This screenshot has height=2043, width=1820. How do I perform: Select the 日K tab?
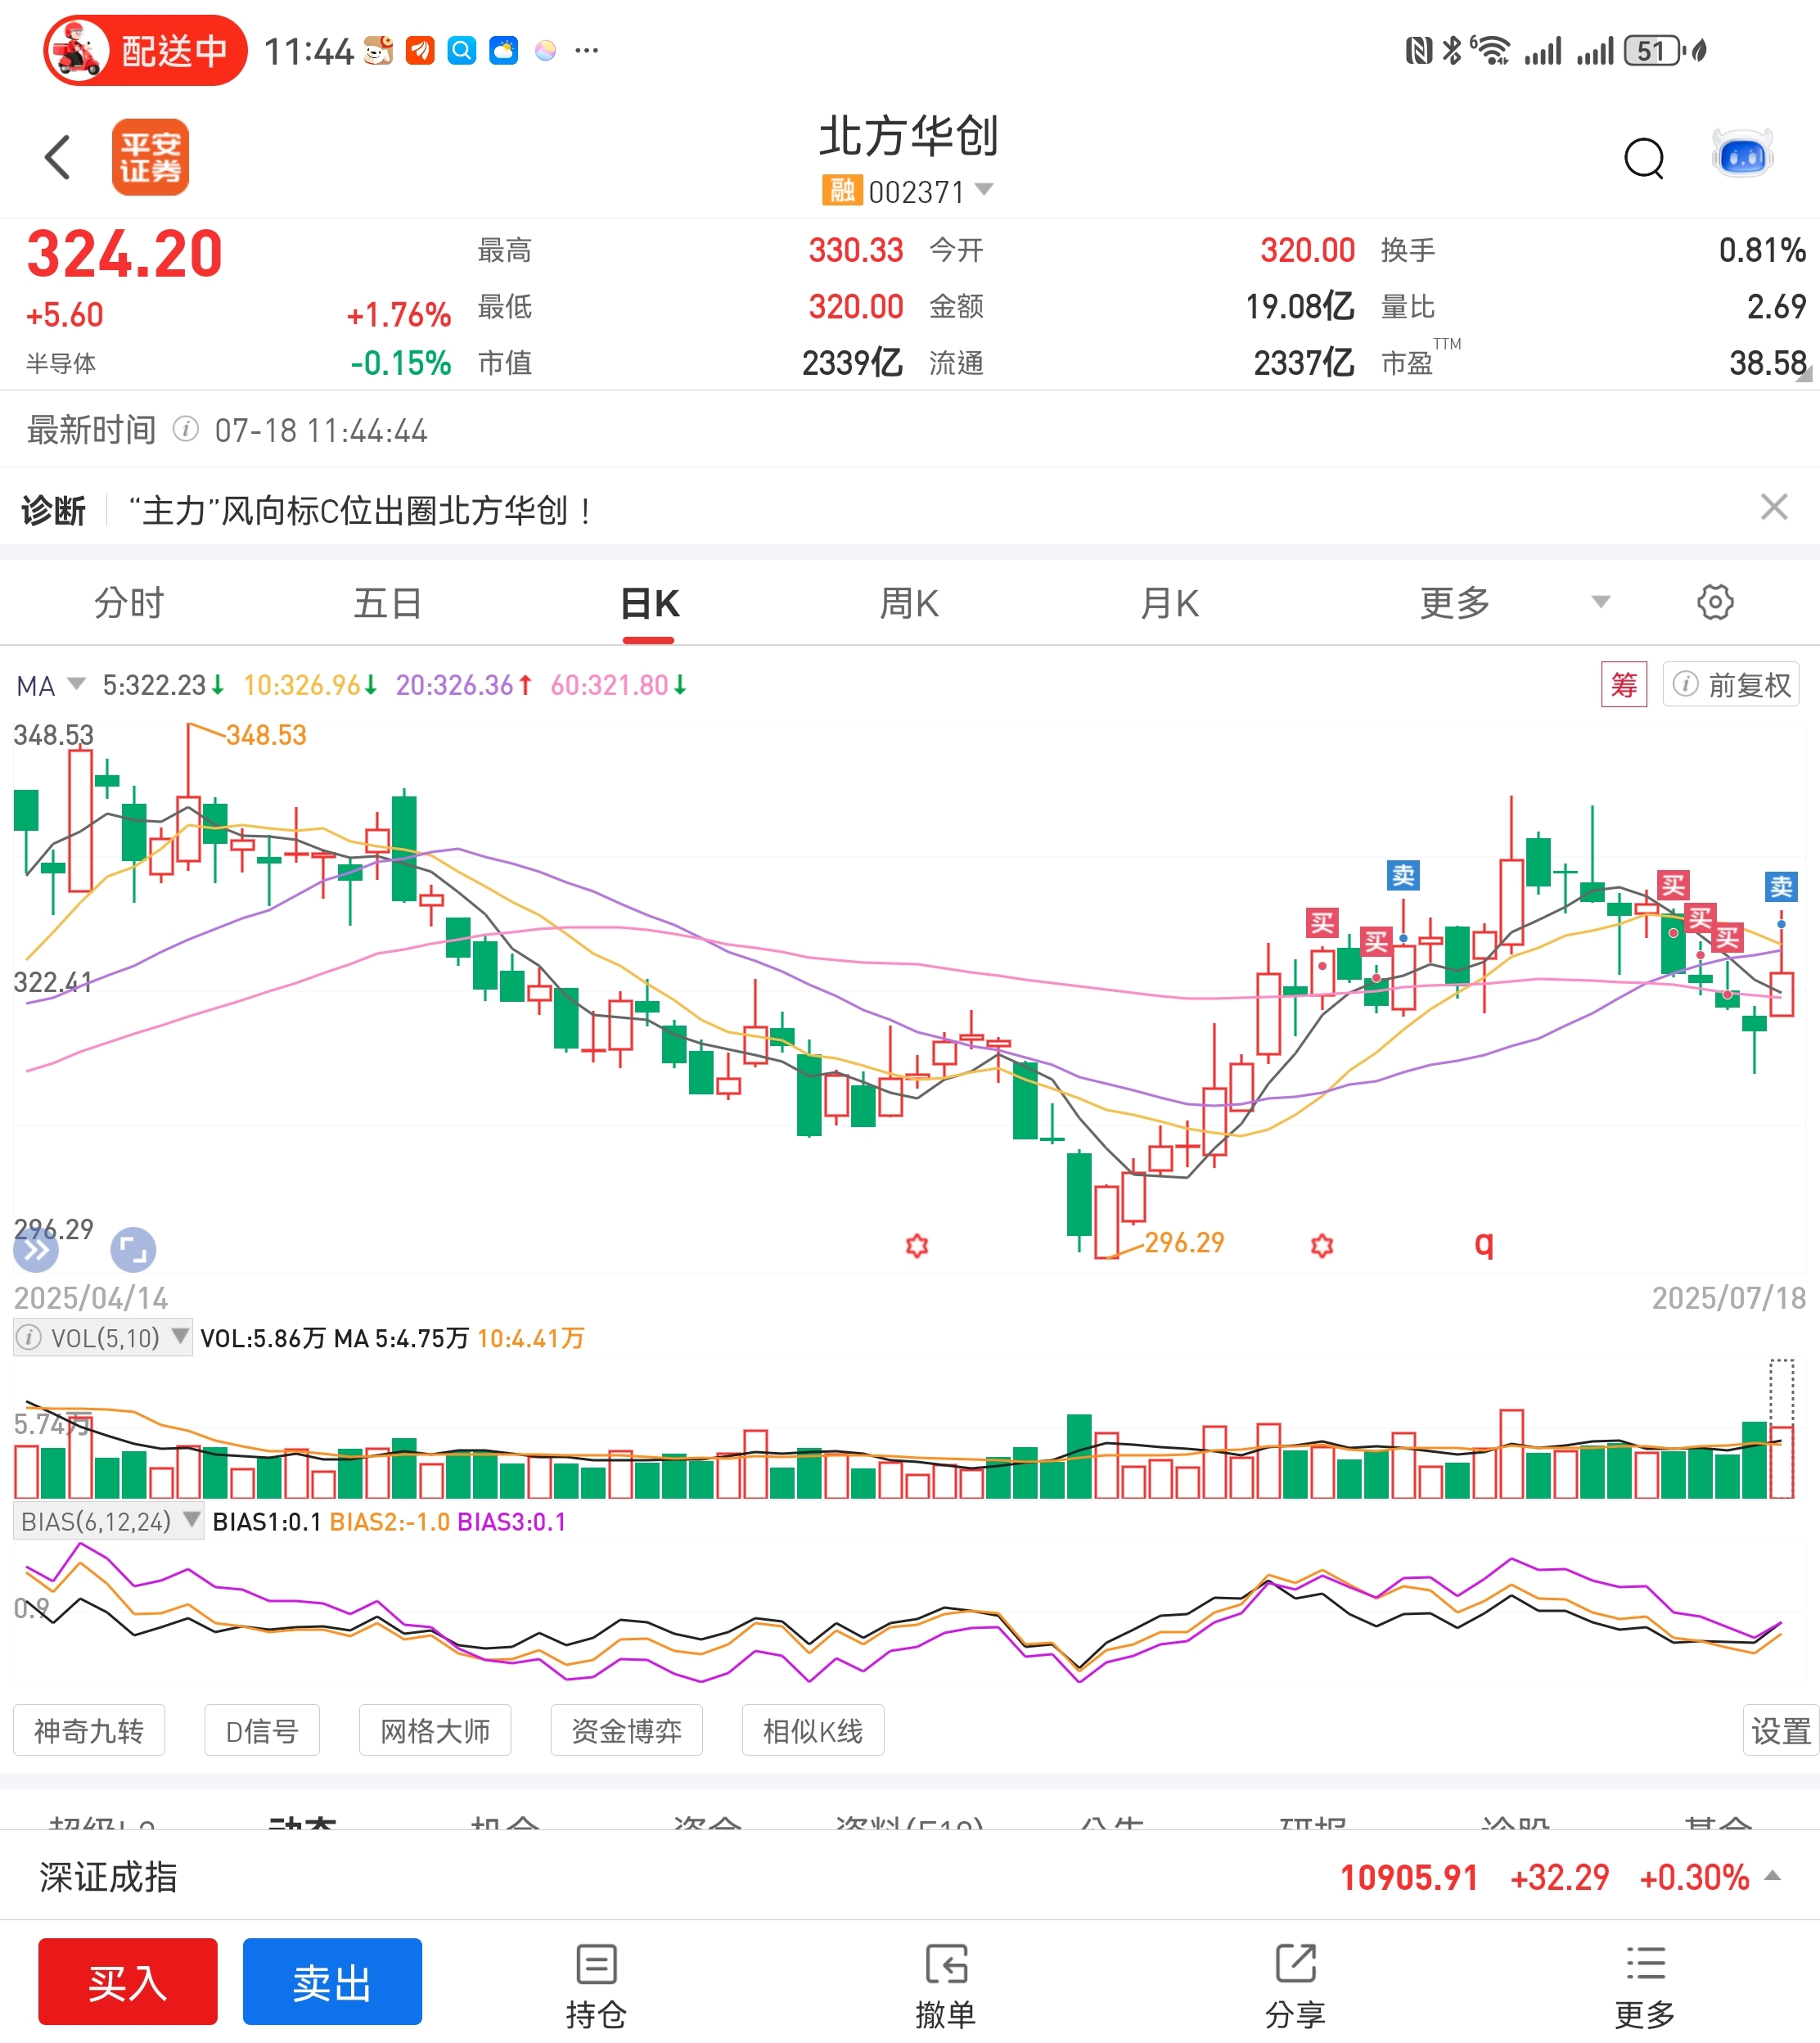point(649,604)
